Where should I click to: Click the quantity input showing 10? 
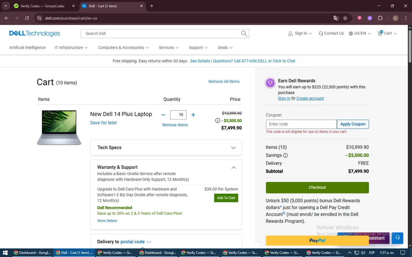[178, 115]
